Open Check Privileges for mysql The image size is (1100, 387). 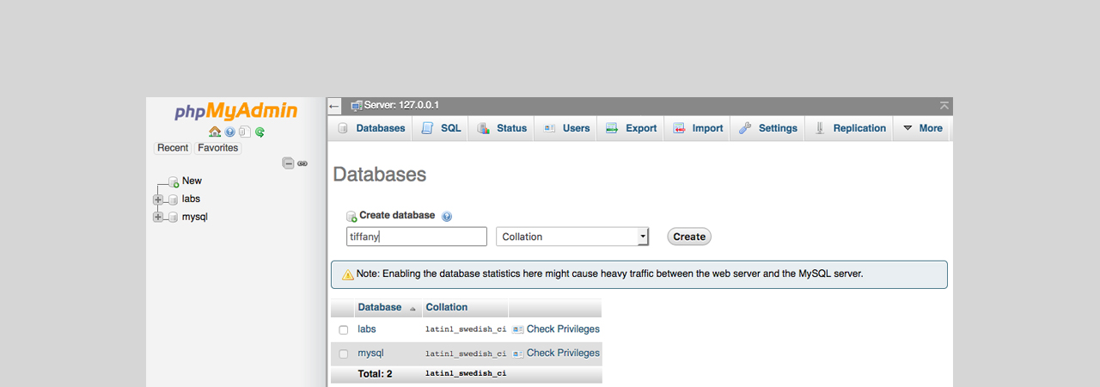(563, 353)
